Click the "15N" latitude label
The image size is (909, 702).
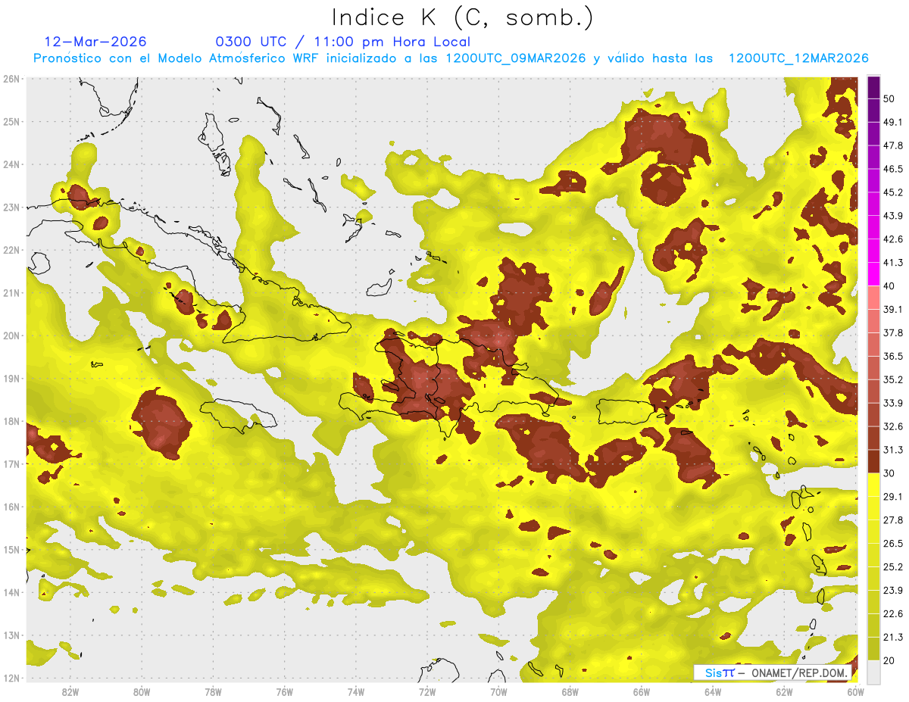[x=11, y=550]
